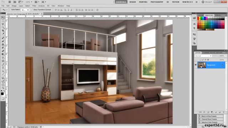This screenshot has width=228, height=128.
Task: Select the Dodge tool
Action: [x=3, y=61]
